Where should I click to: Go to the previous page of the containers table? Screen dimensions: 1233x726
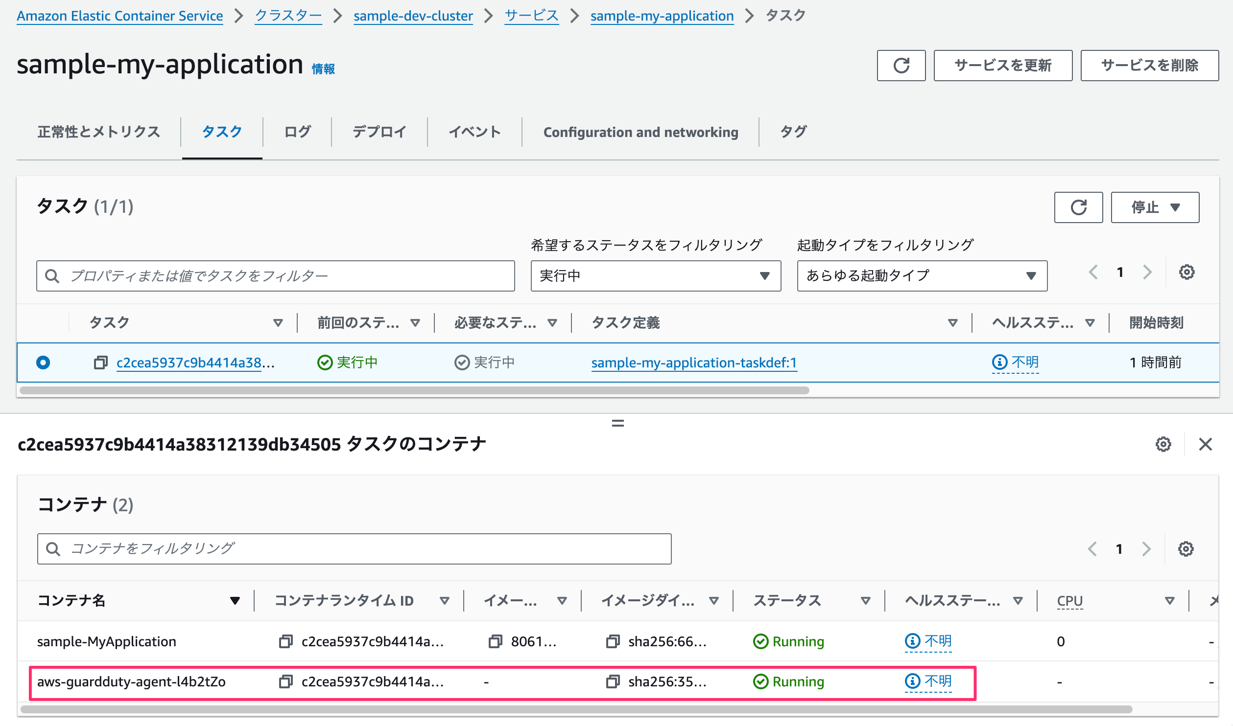click(1092, 549)
